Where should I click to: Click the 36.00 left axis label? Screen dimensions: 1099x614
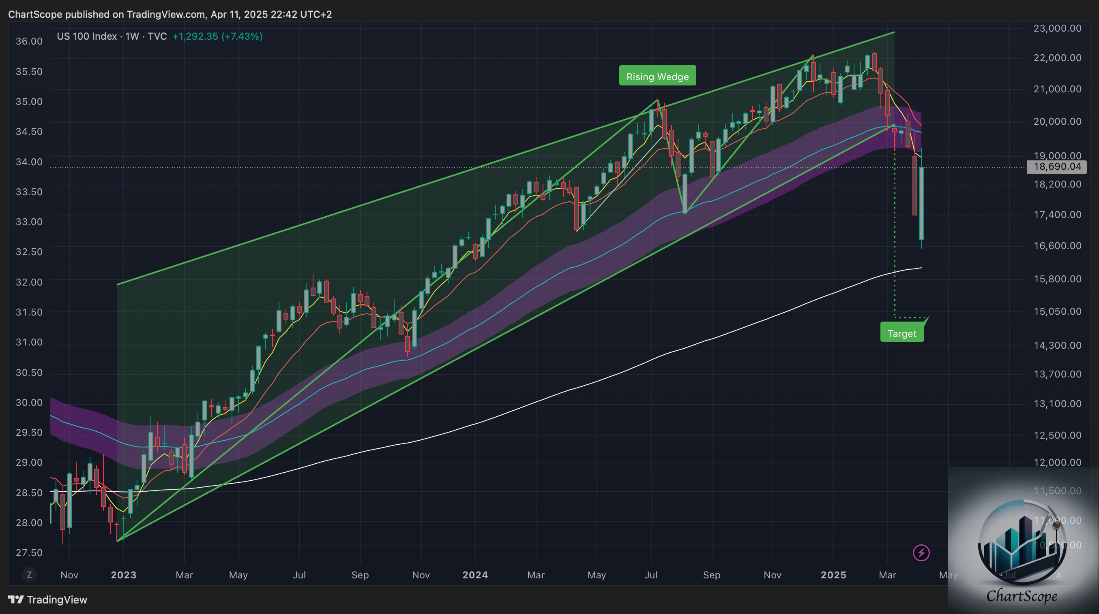(x=29, y=41)
